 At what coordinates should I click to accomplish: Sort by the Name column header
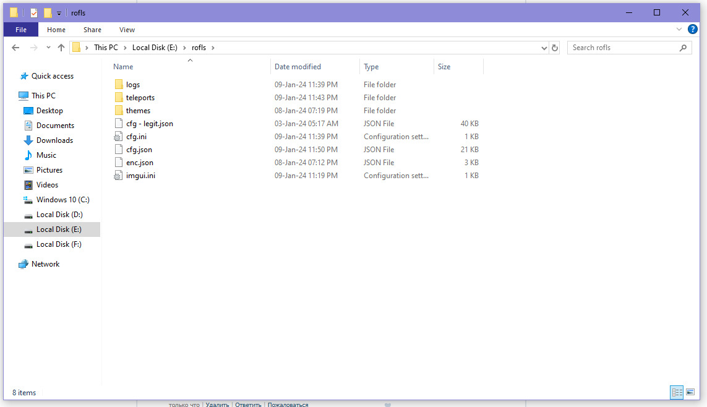(x=123, y=67)
